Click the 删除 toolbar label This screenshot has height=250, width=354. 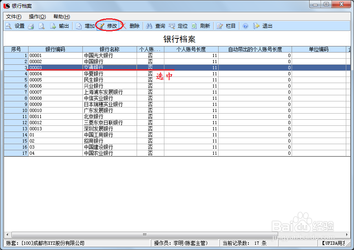[135, 26]
